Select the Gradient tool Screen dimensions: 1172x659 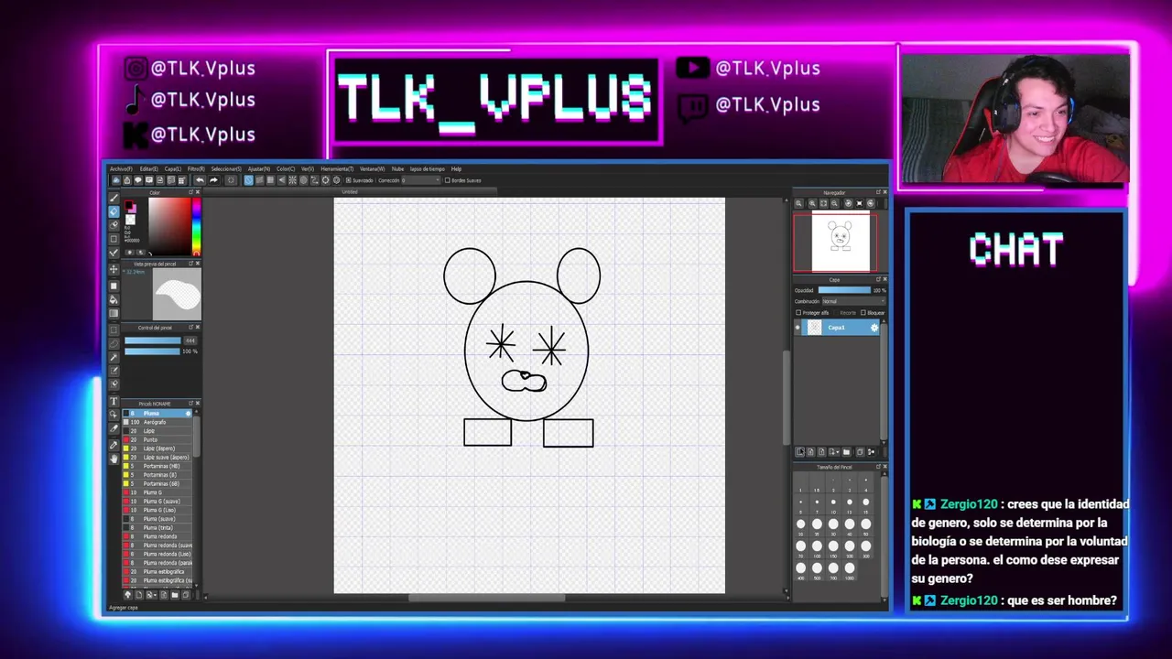pyautogui.click(x=114, y=314)
